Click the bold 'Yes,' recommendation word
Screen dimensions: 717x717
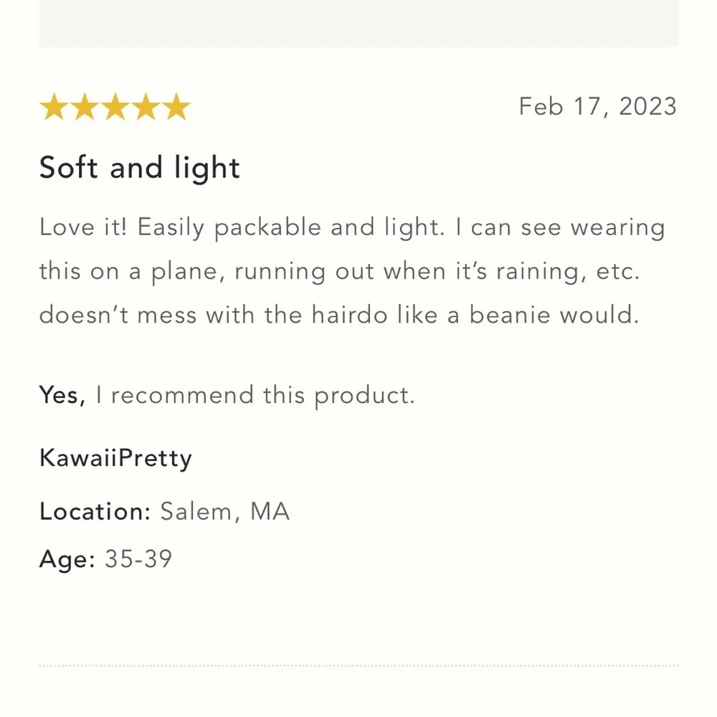pyautogui.click(x=62, y=395)
